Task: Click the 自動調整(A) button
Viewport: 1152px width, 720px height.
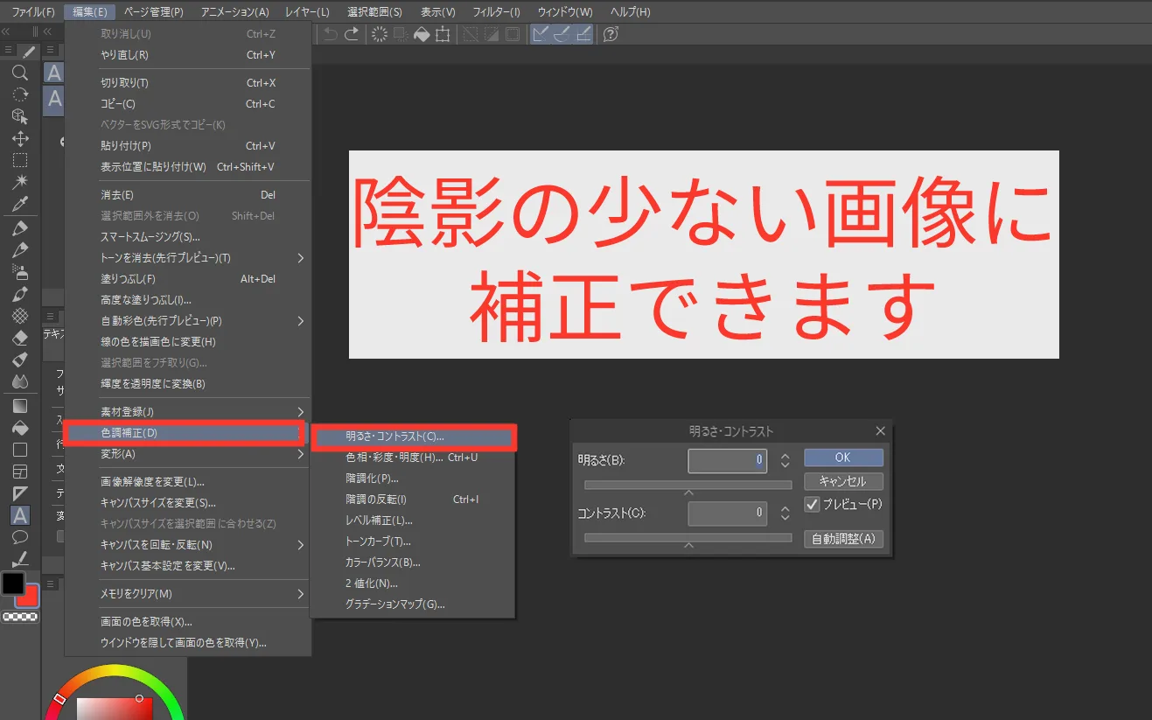Action: point(843,539)
